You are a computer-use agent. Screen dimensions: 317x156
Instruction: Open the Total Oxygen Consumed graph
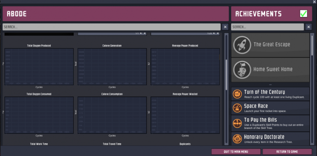point(39,115)
